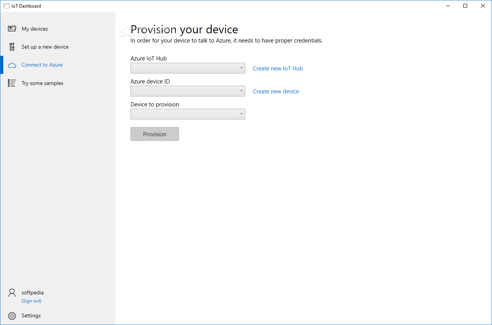Image resolution: width=492 pixels, height=325 pixels.
Task: Maximize the IoT Dashboard window
Action: [x=465, y=6]
